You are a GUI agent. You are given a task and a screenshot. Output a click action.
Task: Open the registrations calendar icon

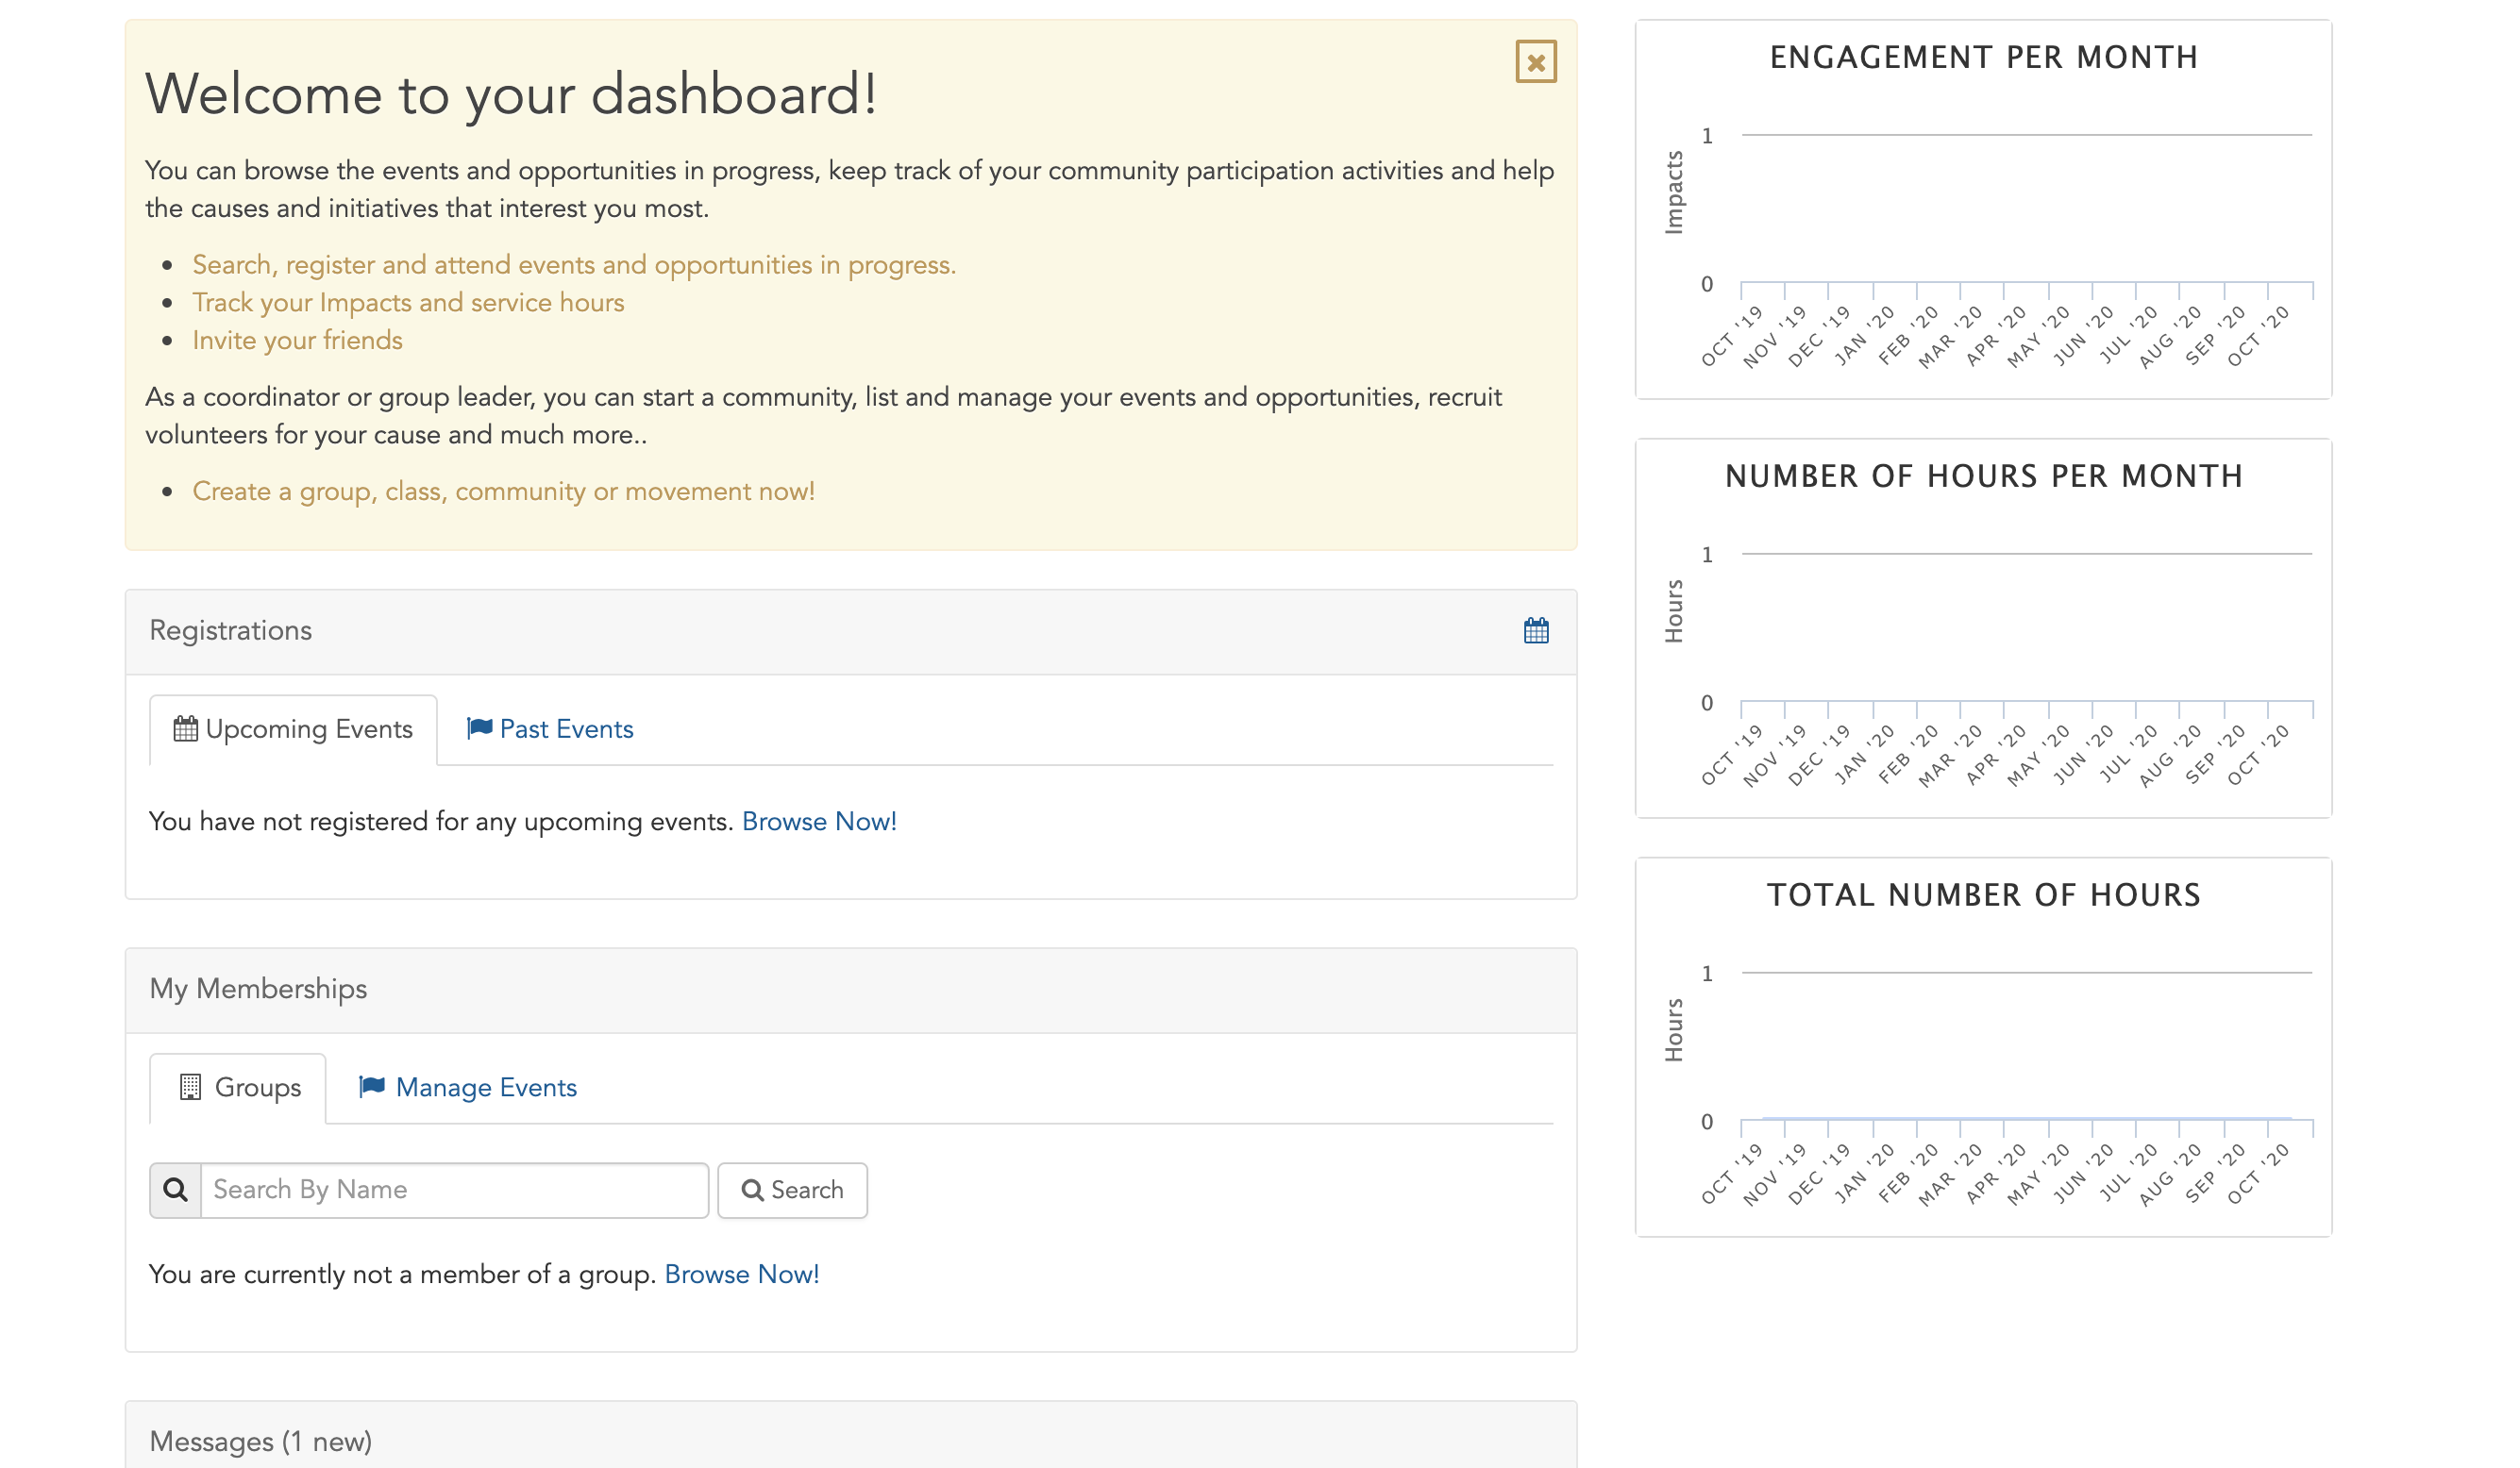pyautogui.click(x=1536, y=630)
